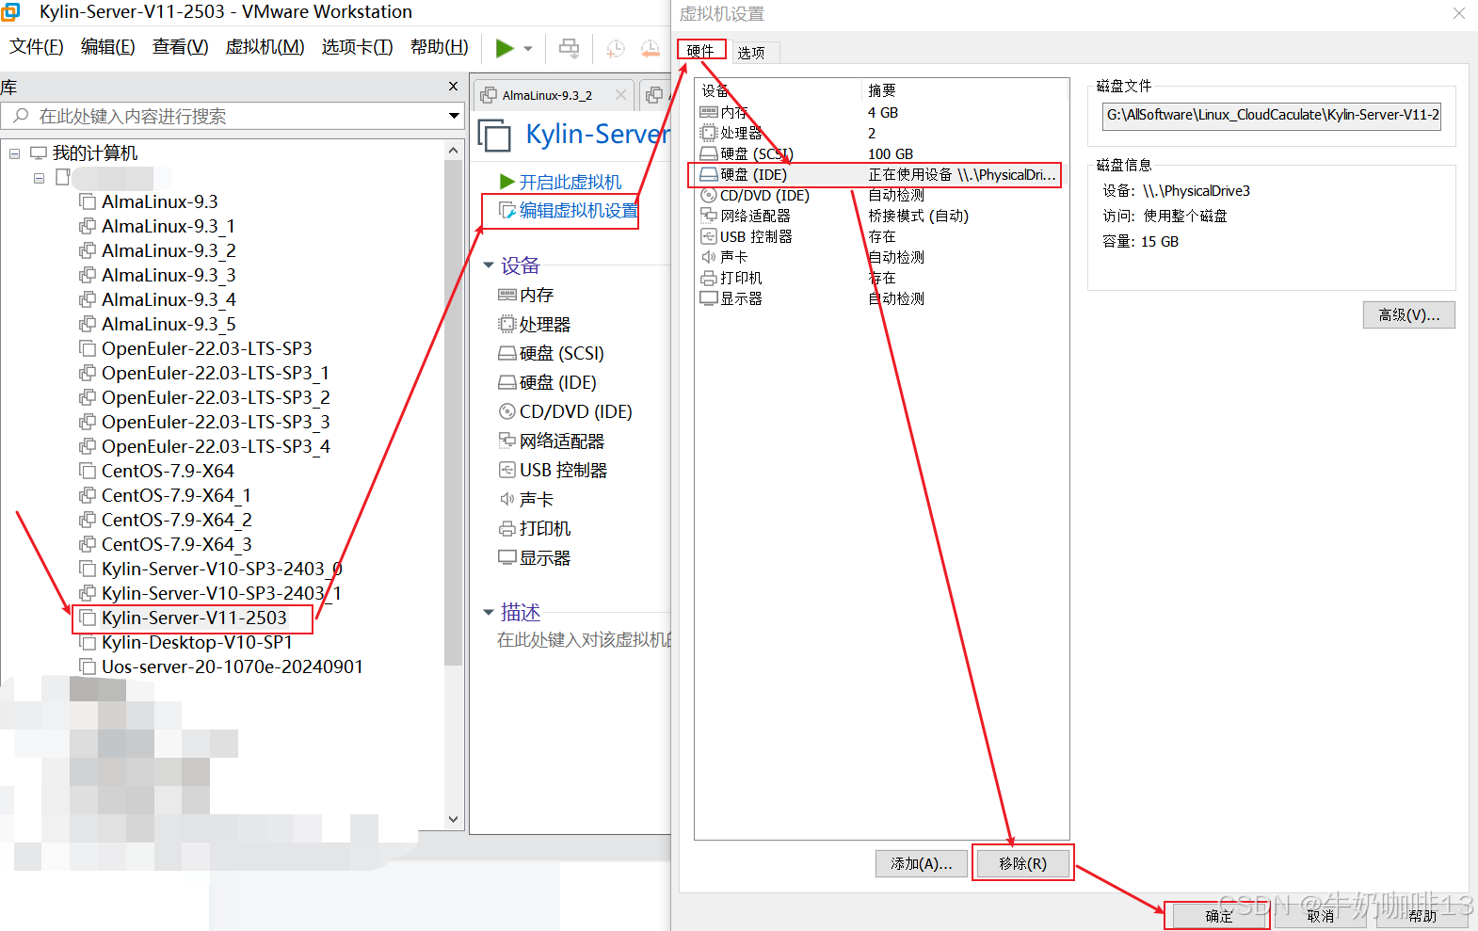Select AlmaLinux-9.3_5 in the library

point(169,324)
